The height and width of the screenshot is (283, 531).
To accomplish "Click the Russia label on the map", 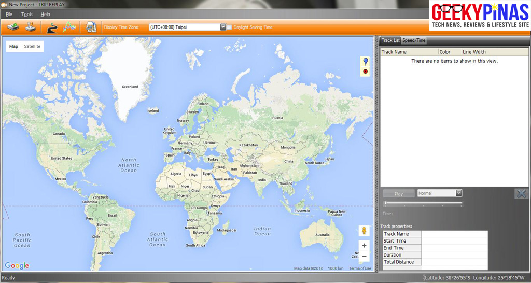I will 278,118.
